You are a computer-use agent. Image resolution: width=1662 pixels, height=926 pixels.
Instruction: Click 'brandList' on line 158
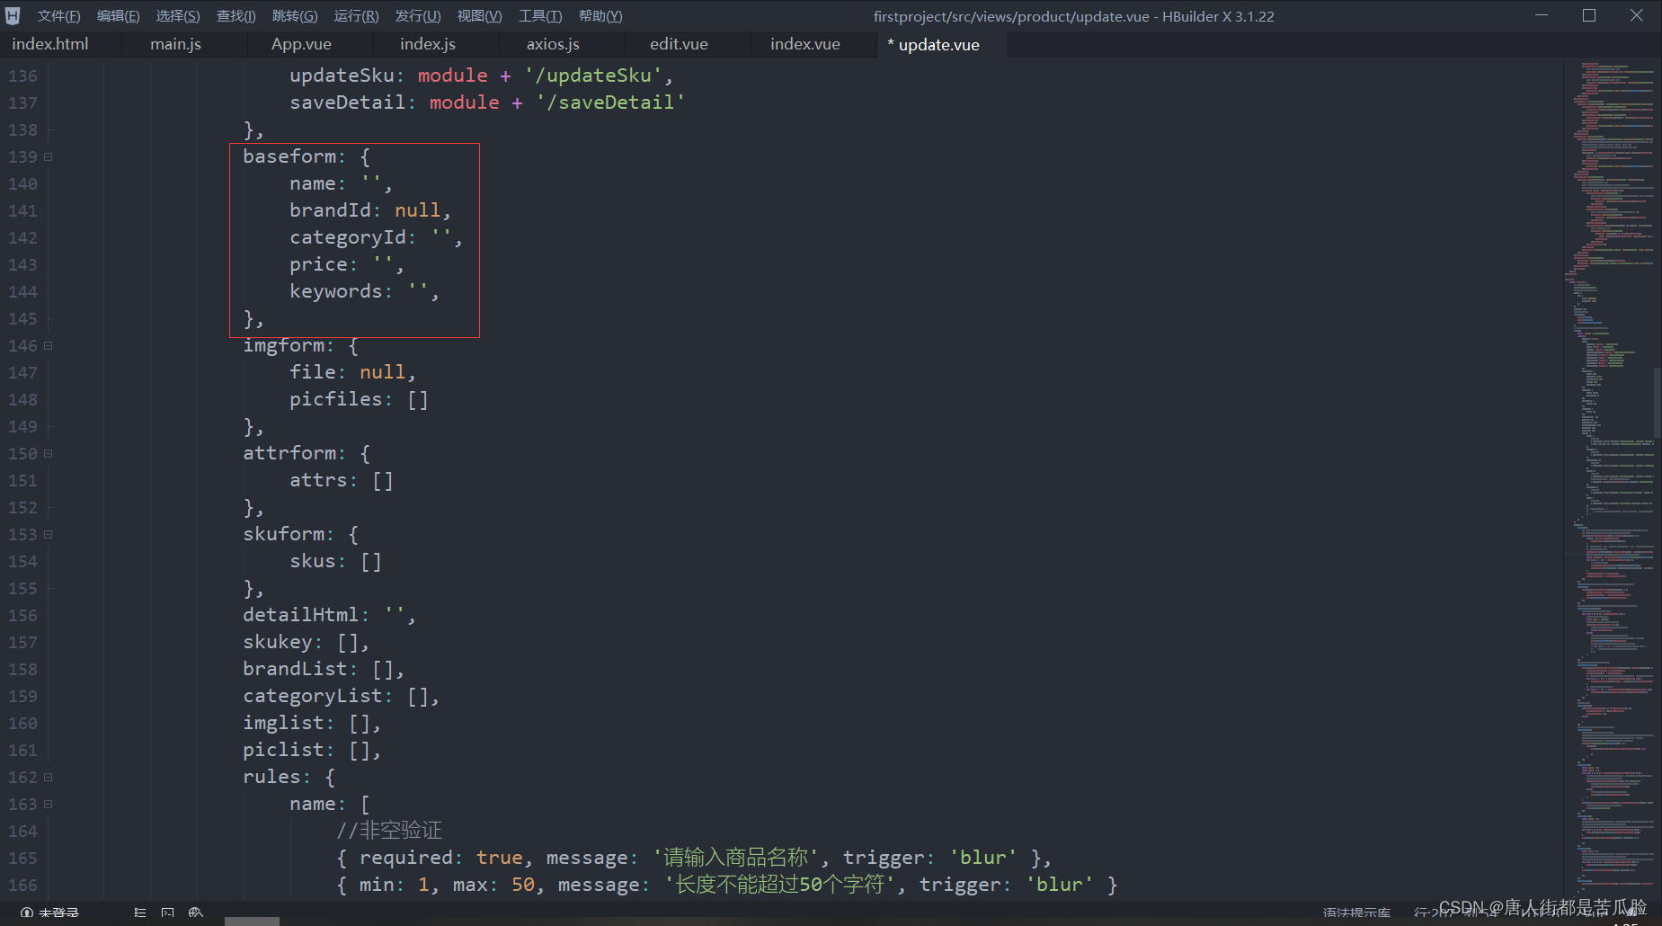(x=295, y=669)
